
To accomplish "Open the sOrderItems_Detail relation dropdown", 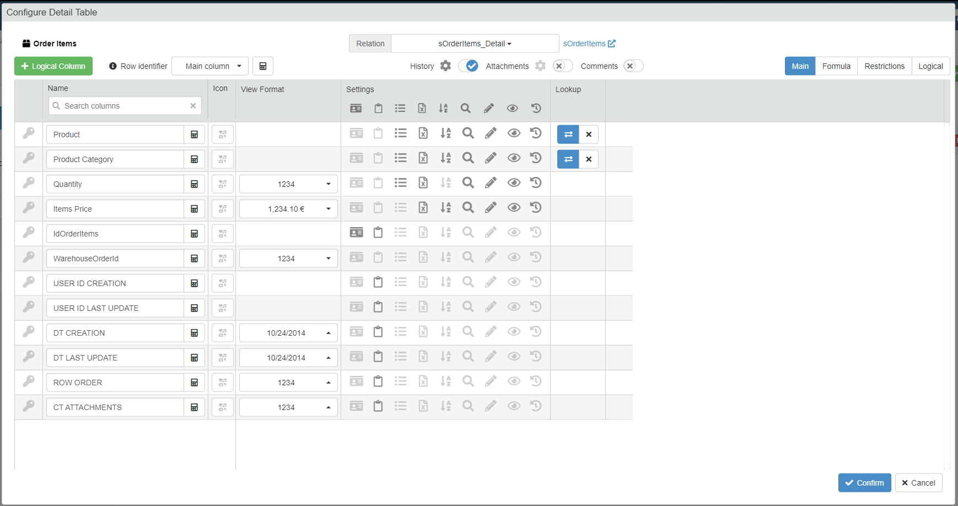I will pos(475,44).
